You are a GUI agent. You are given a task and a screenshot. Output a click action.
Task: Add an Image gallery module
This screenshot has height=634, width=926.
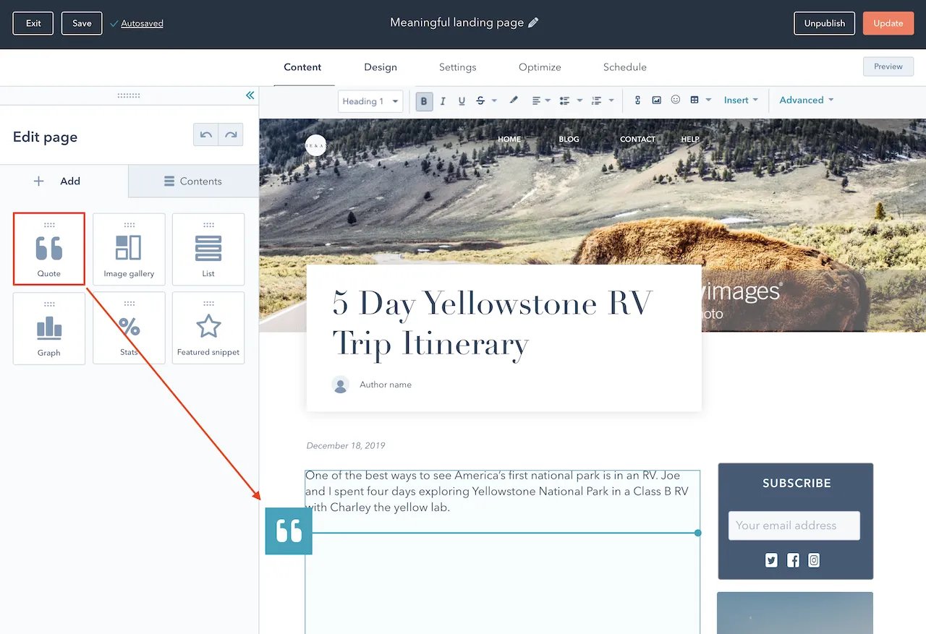129,249
